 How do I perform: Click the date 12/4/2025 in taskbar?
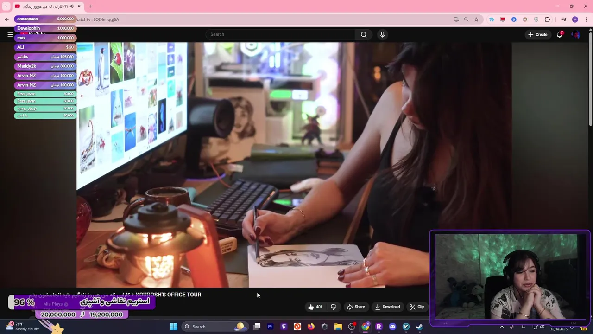pyautogui.click(x=559, y=329)
